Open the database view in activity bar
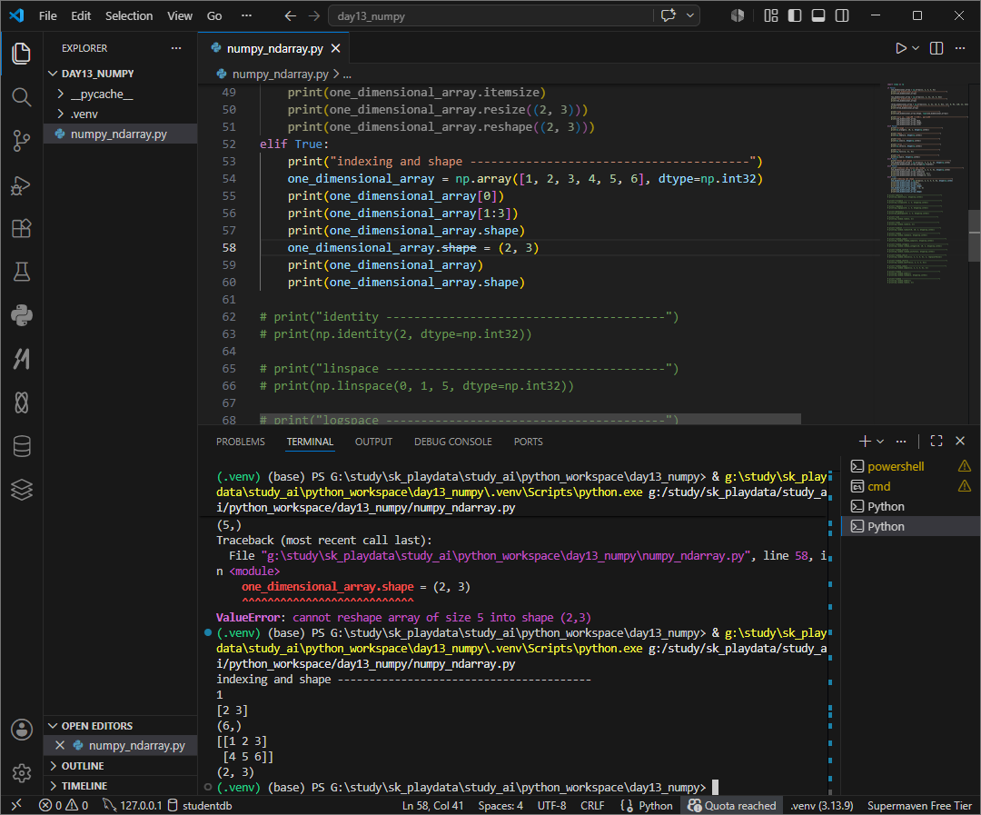The image size is (981, 815). [x=21, y=446]
